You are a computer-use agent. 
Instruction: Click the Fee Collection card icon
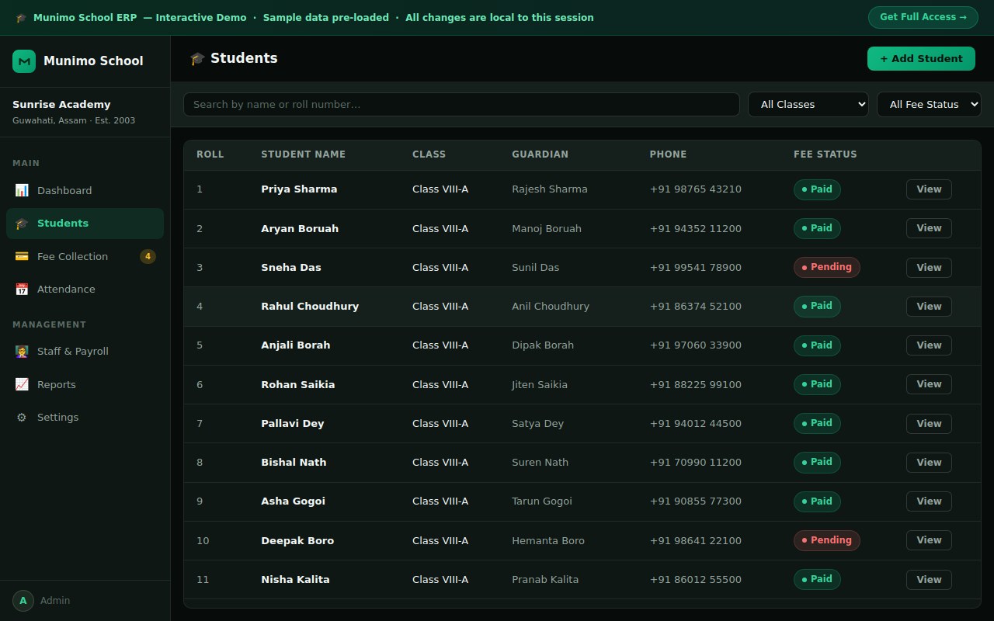[22, 256]
